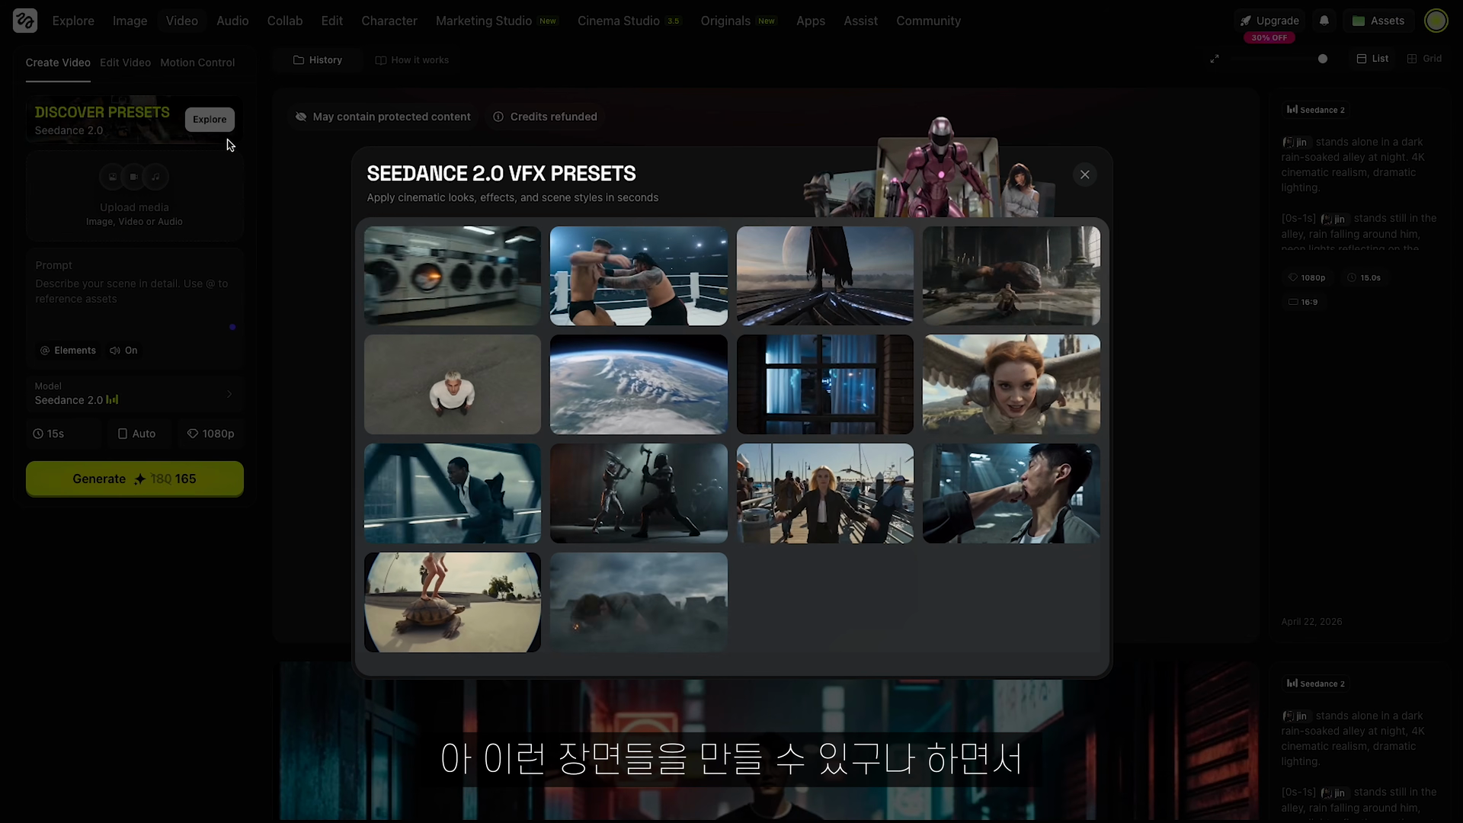Select the face punch slow-motion preset
1463x823 pixels.
pos(1011,494)
